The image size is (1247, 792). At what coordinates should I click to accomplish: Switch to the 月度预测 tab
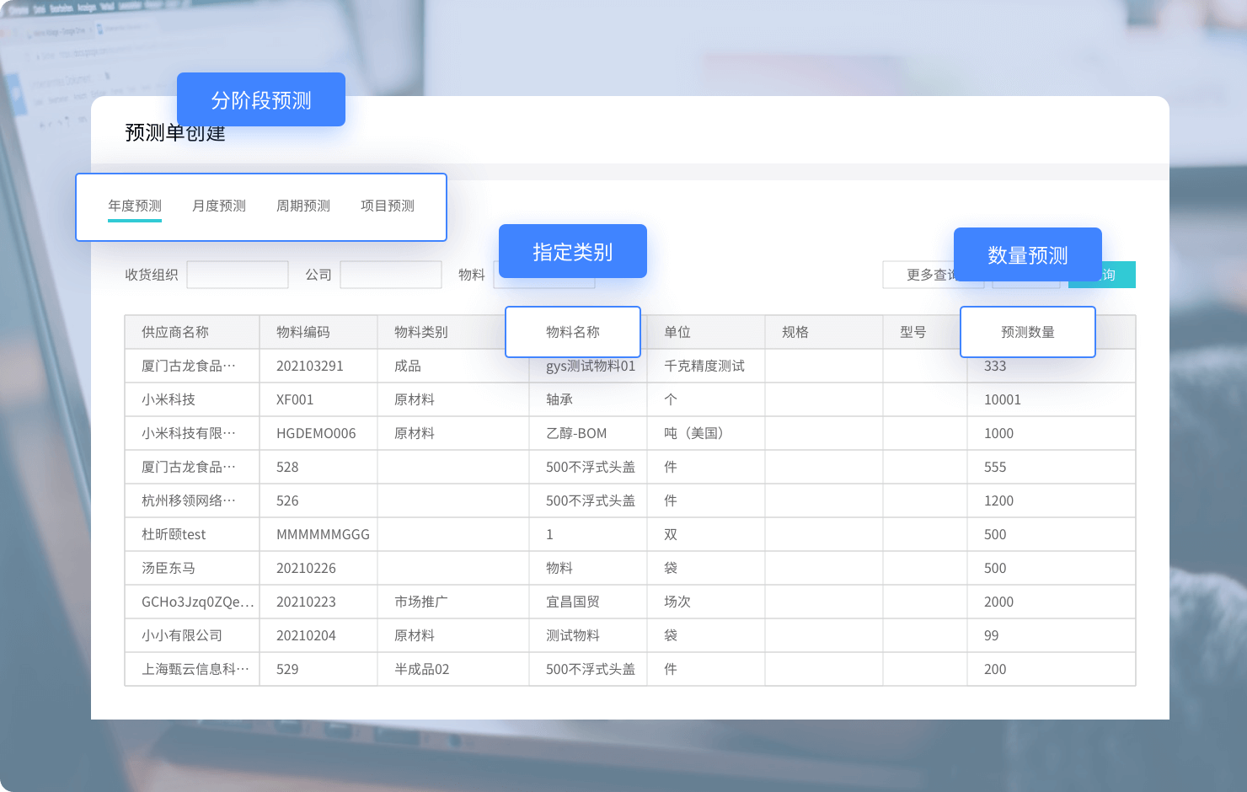pyautogui.click(x=219, y=205)
